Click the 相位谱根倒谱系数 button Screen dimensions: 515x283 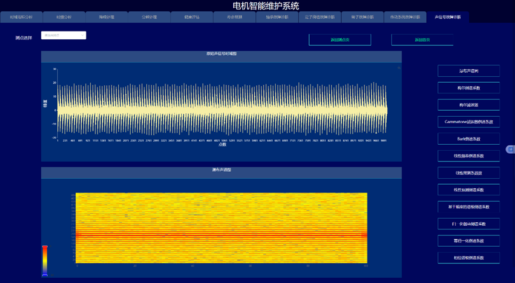pyautogui.click(x=468, y=258)
